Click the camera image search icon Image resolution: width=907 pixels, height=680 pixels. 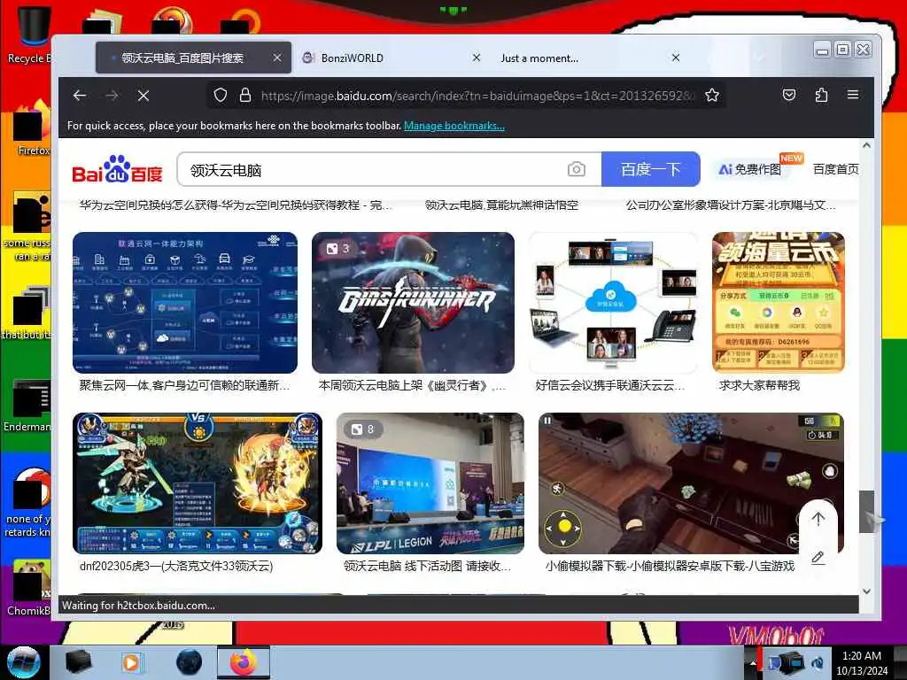pyautogui.click(x=576, y=169)
